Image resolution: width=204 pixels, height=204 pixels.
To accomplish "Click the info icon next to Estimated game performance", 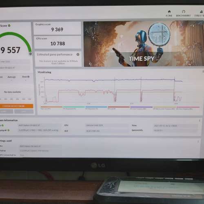I will click(78, 54).
